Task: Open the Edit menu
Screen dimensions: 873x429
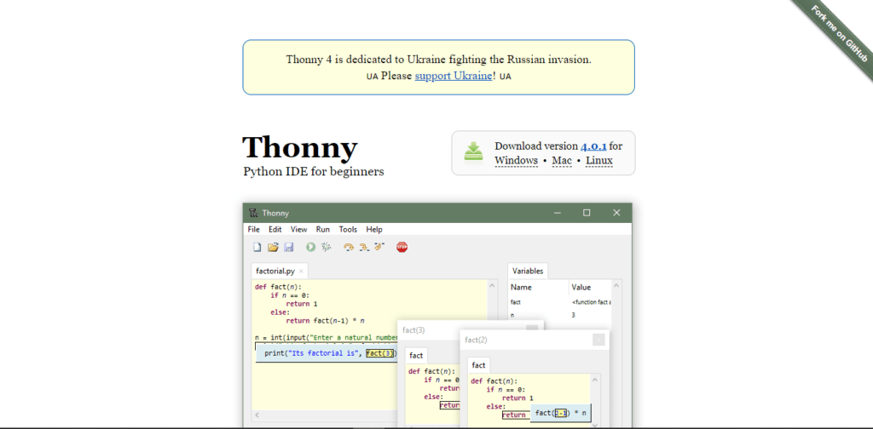Action: pos(275,229)
